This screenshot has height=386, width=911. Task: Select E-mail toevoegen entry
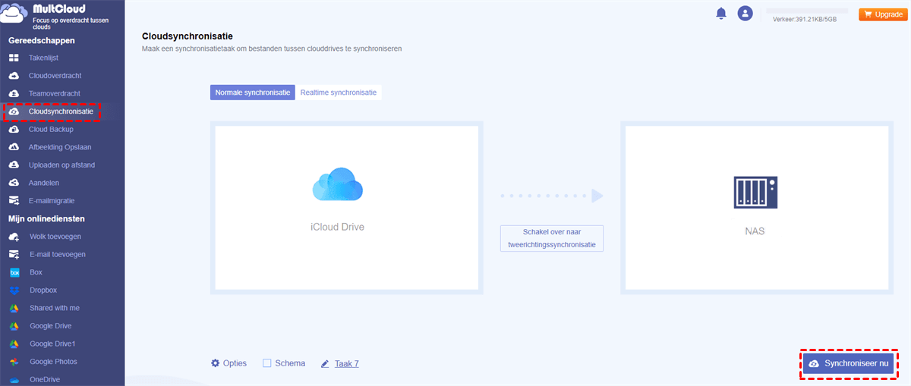(x=58, y=254)
